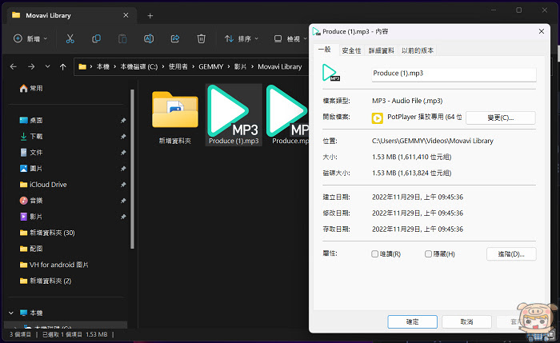Screen dimensions: 560x343
Task: Open 常用 (Home) in the sidebar
Action: click(x=31, y=88)
